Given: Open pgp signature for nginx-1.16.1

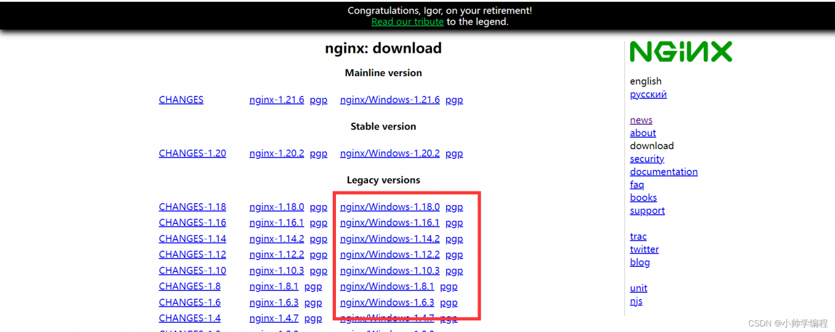Looking at the screenshot, I should [x=318, y=223].
